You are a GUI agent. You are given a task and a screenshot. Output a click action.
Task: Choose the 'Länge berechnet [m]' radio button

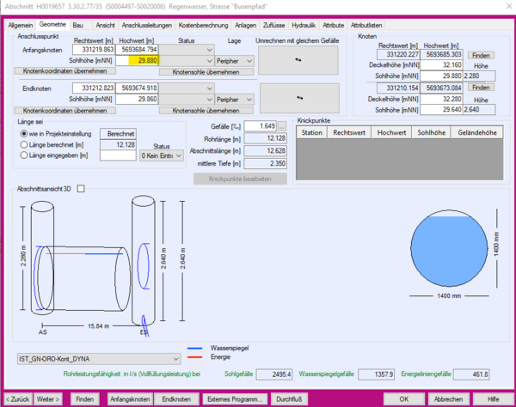tap(23, 144)
